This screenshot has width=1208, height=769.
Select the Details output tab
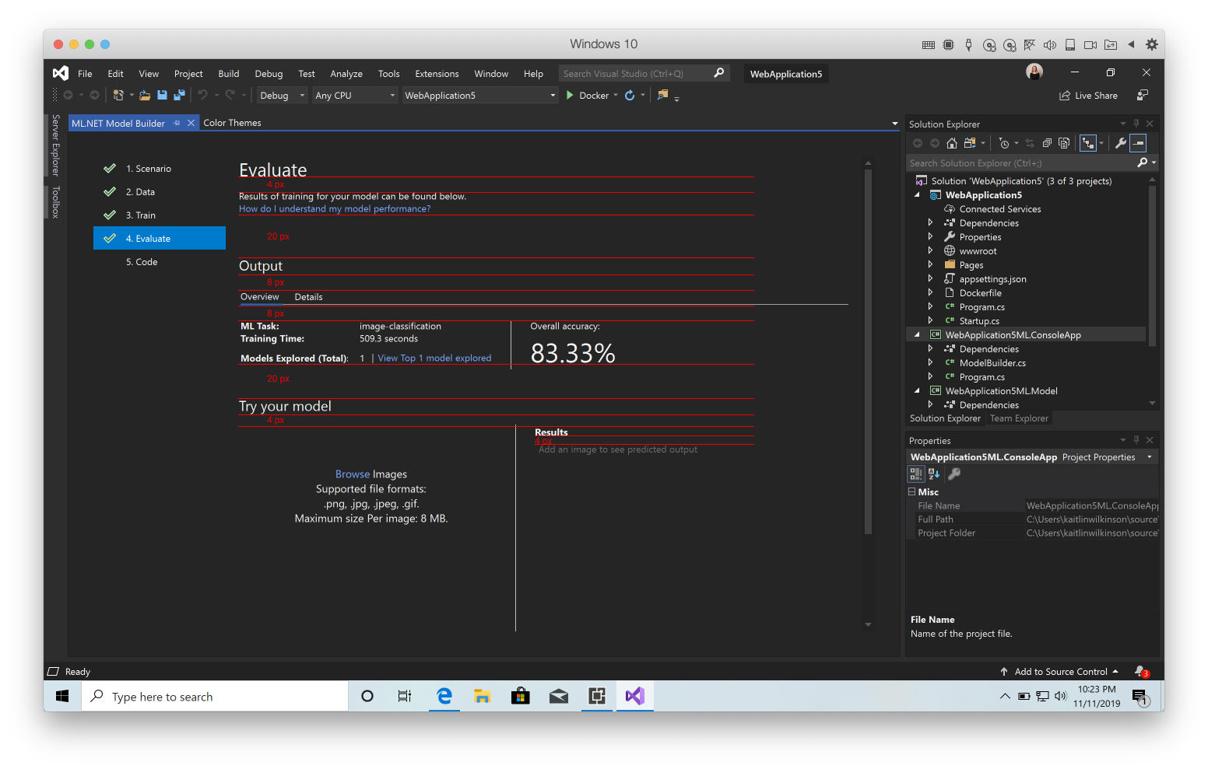point(308,297)
